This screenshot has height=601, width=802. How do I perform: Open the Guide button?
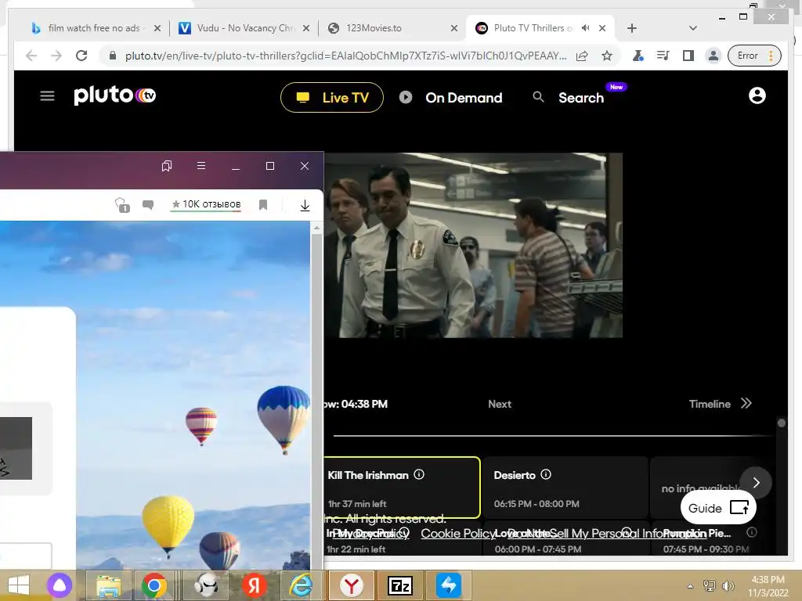click(x=718, y=508)
